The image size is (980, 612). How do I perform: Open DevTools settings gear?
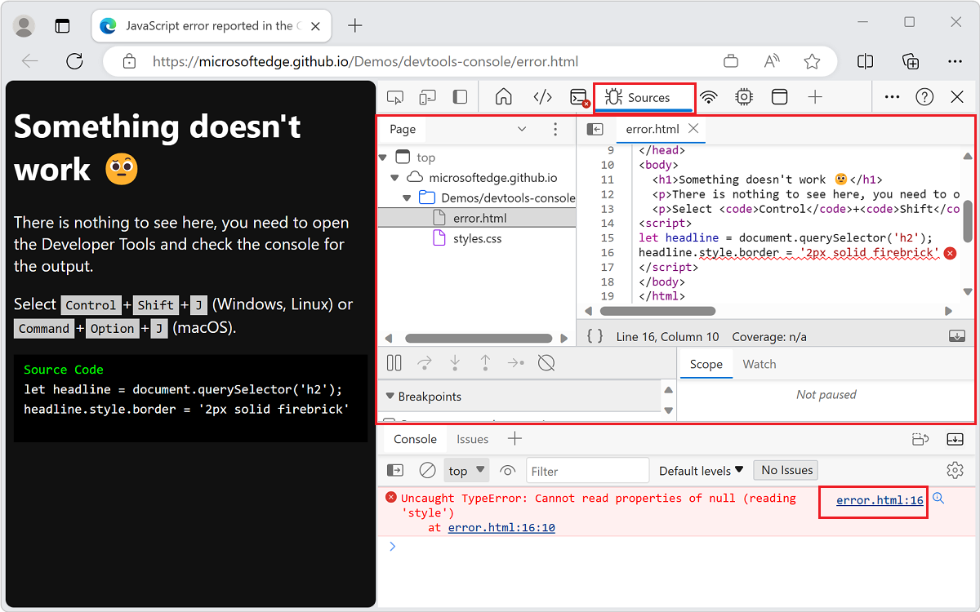[x=955, y=470]
